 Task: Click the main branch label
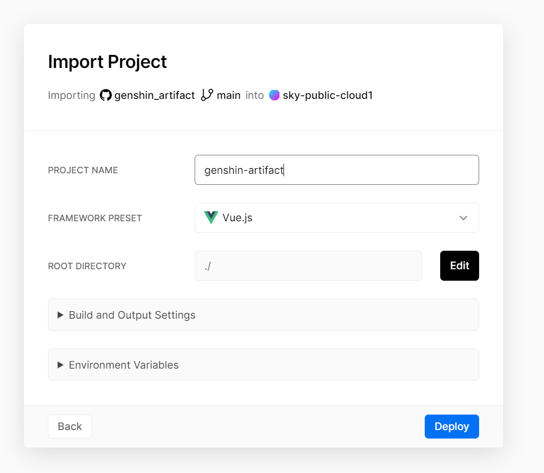229,95
